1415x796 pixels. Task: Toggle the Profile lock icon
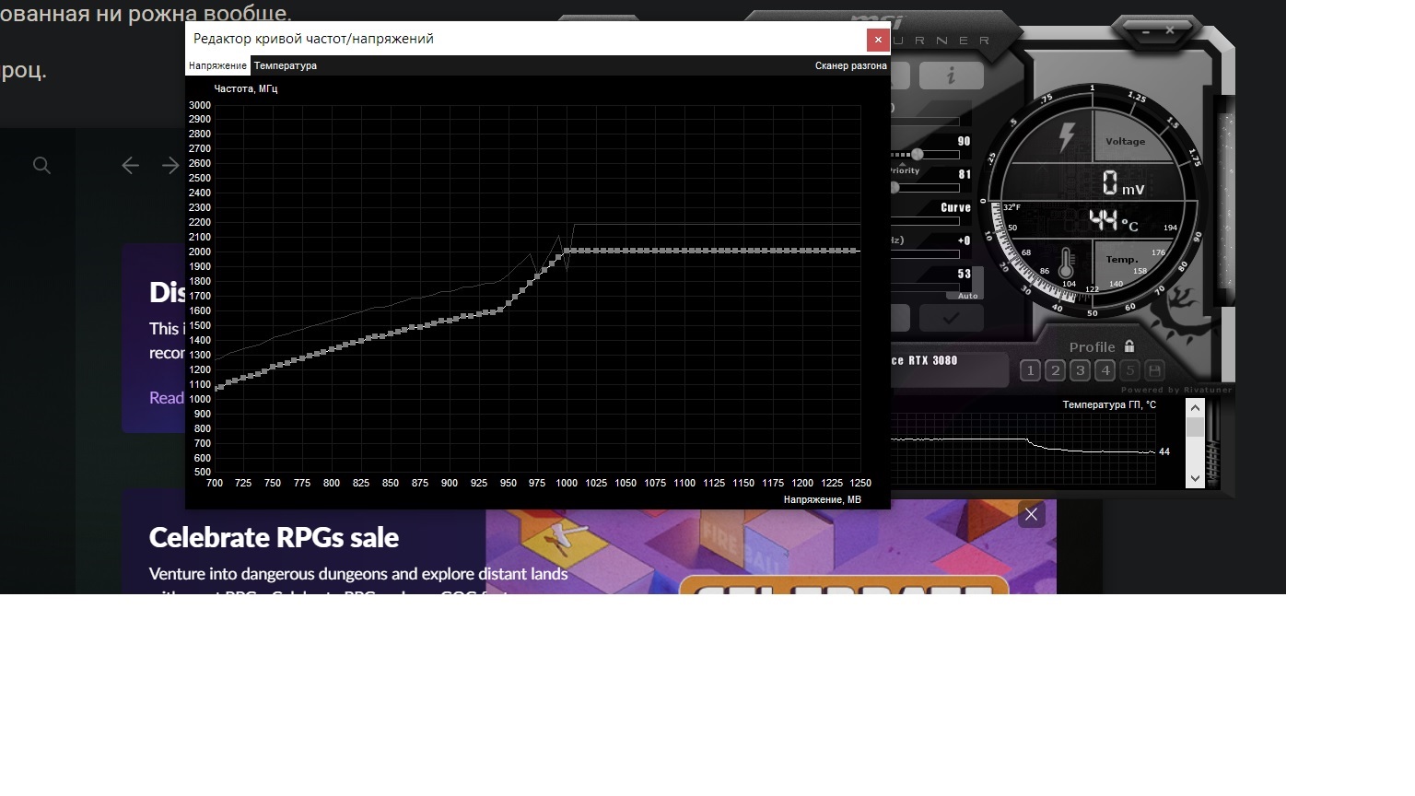[x=1129, y=346]
